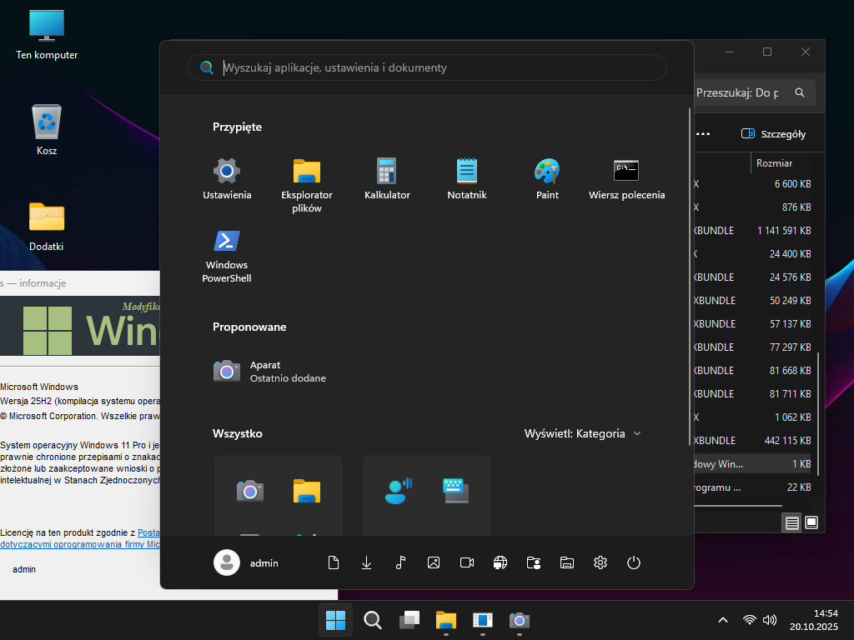Launch Wiersz polecenia app
Viewport: 854px width, 640px height.
[626, 178]
